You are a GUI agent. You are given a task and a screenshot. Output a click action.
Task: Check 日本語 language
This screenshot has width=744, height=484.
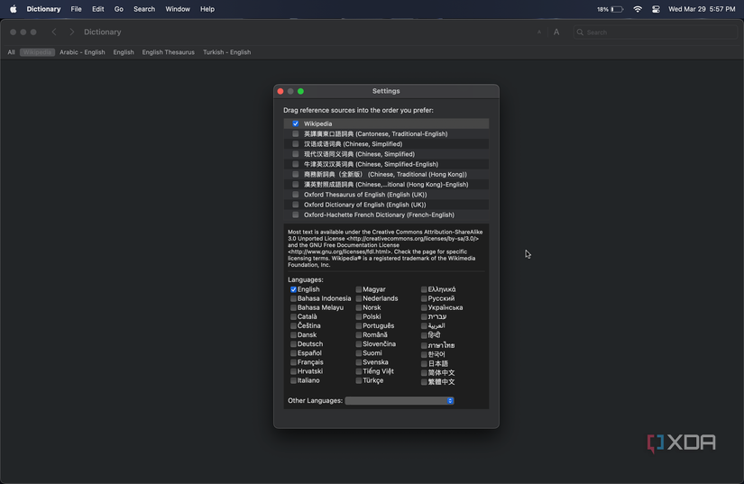click(424, 363)
